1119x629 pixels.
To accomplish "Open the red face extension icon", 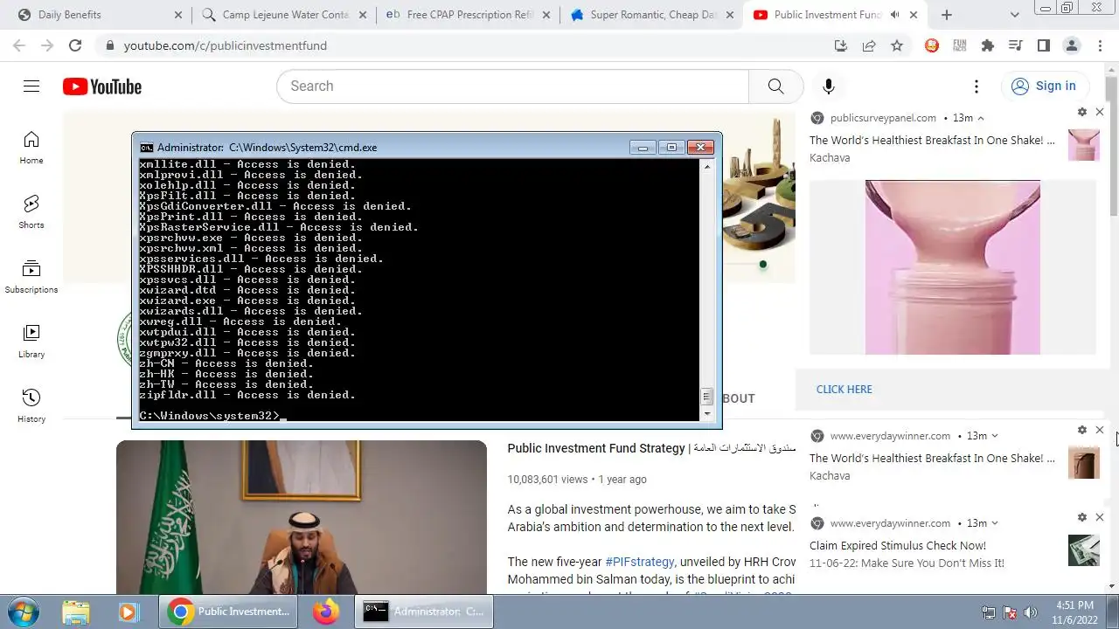I will click(932, 45).
